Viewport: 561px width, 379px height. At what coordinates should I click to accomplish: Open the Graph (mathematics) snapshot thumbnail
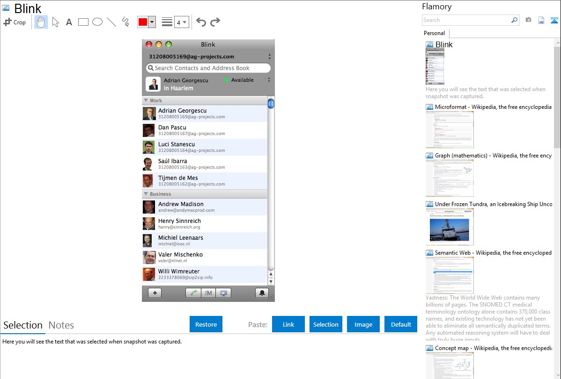coord(450,178)
